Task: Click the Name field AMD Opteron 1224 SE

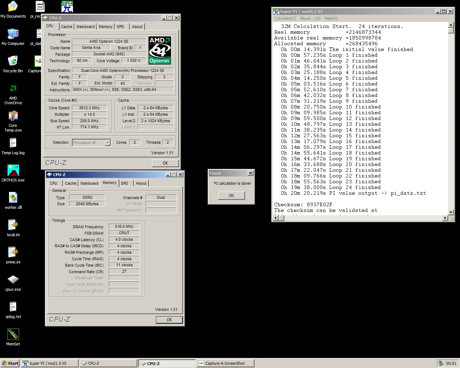Action: click(109, 41)
